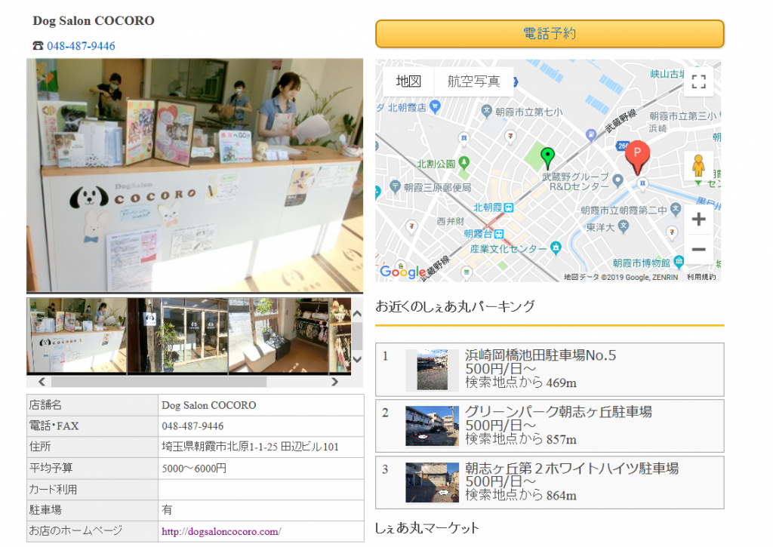Image resolution: width=773 pixels, height=547 pixels.
Task: Open 朝志ヶ丘第2ホワイトハイツ駐車場 parking entry
Action: (550, 482)
